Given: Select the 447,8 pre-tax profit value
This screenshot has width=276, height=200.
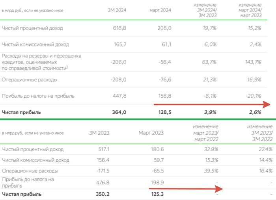Looking at the screenshot, I should click(119, 96).
